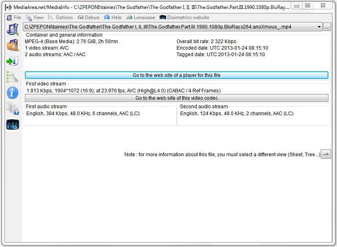Click the Digimetrics waveform sidebar icon
Screen dimensions: 337x247
click(x=13, y=125)
